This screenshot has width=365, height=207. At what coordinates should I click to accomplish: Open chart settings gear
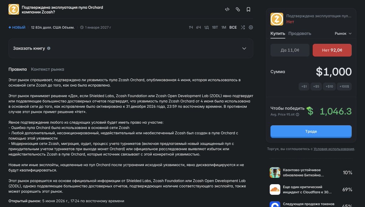click(x=251, y=27)
